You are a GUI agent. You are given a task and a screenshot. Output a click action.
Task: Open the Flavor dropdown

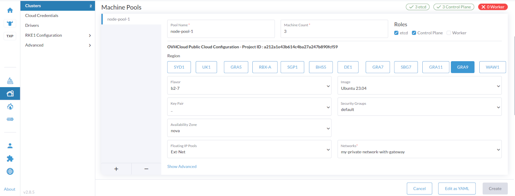249,86
